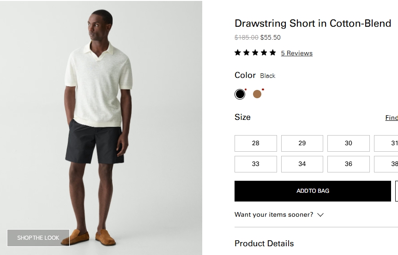Select the black color swatch

click(x=240, y=94)
